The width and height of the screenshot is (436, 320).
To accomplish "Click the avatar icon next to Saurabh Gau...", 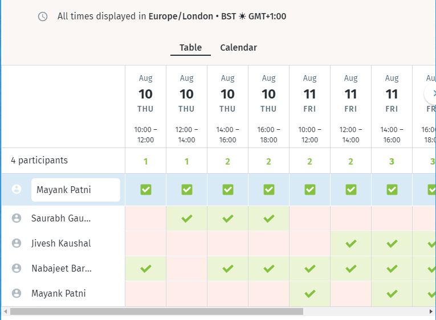I will [x=17, y=218].
